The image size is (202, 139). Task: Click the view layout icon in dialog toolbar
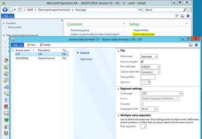[x=191, y=45]
